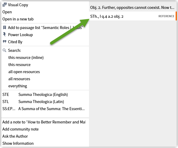Search all resources
The width and height of the screenshot is (178, 148).
click(19, 79)
